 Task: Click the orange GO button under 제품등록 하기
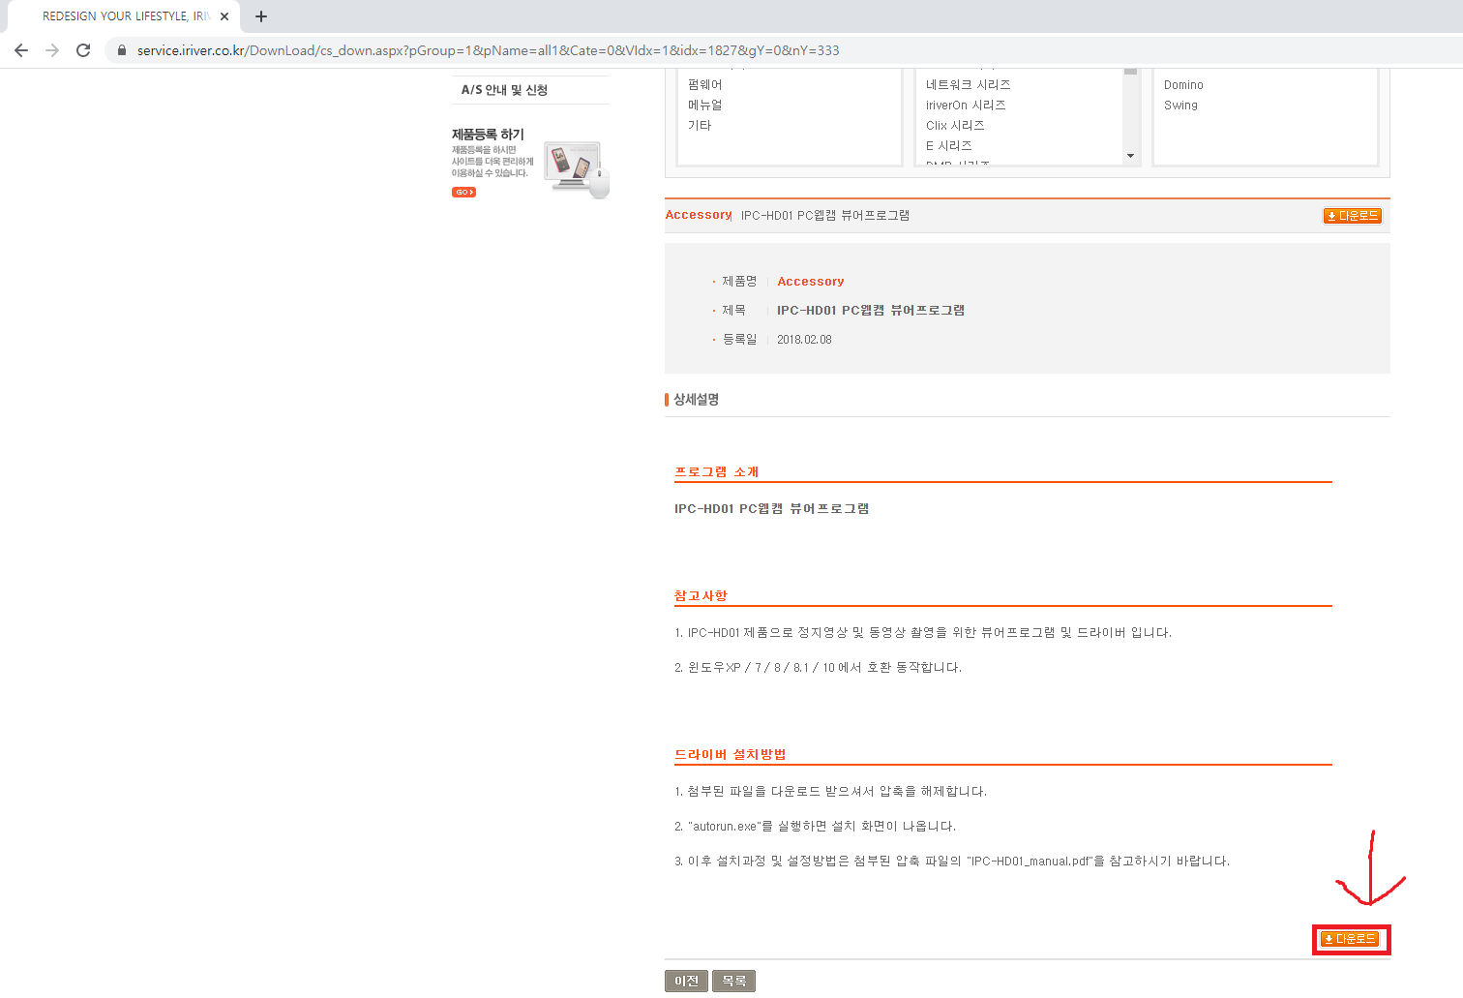click(463, 193)
